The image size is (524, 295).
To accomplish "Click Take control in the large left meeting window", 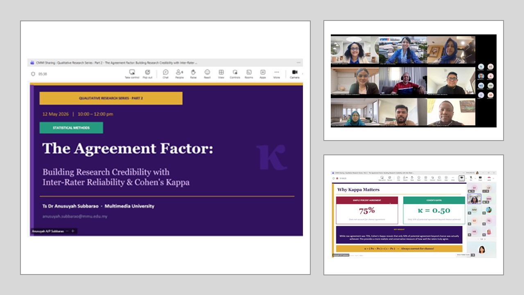I will 132,74.
